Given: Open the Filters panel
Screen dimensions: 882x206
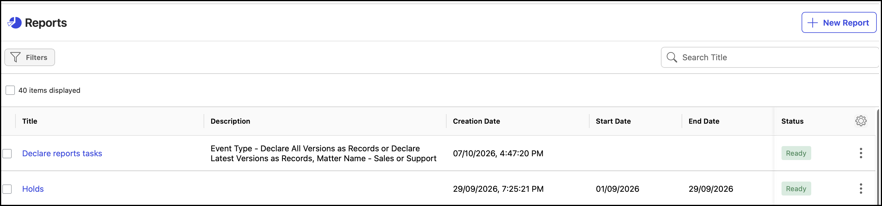Looking at the screenshot, I should click(x=30, y=58).
